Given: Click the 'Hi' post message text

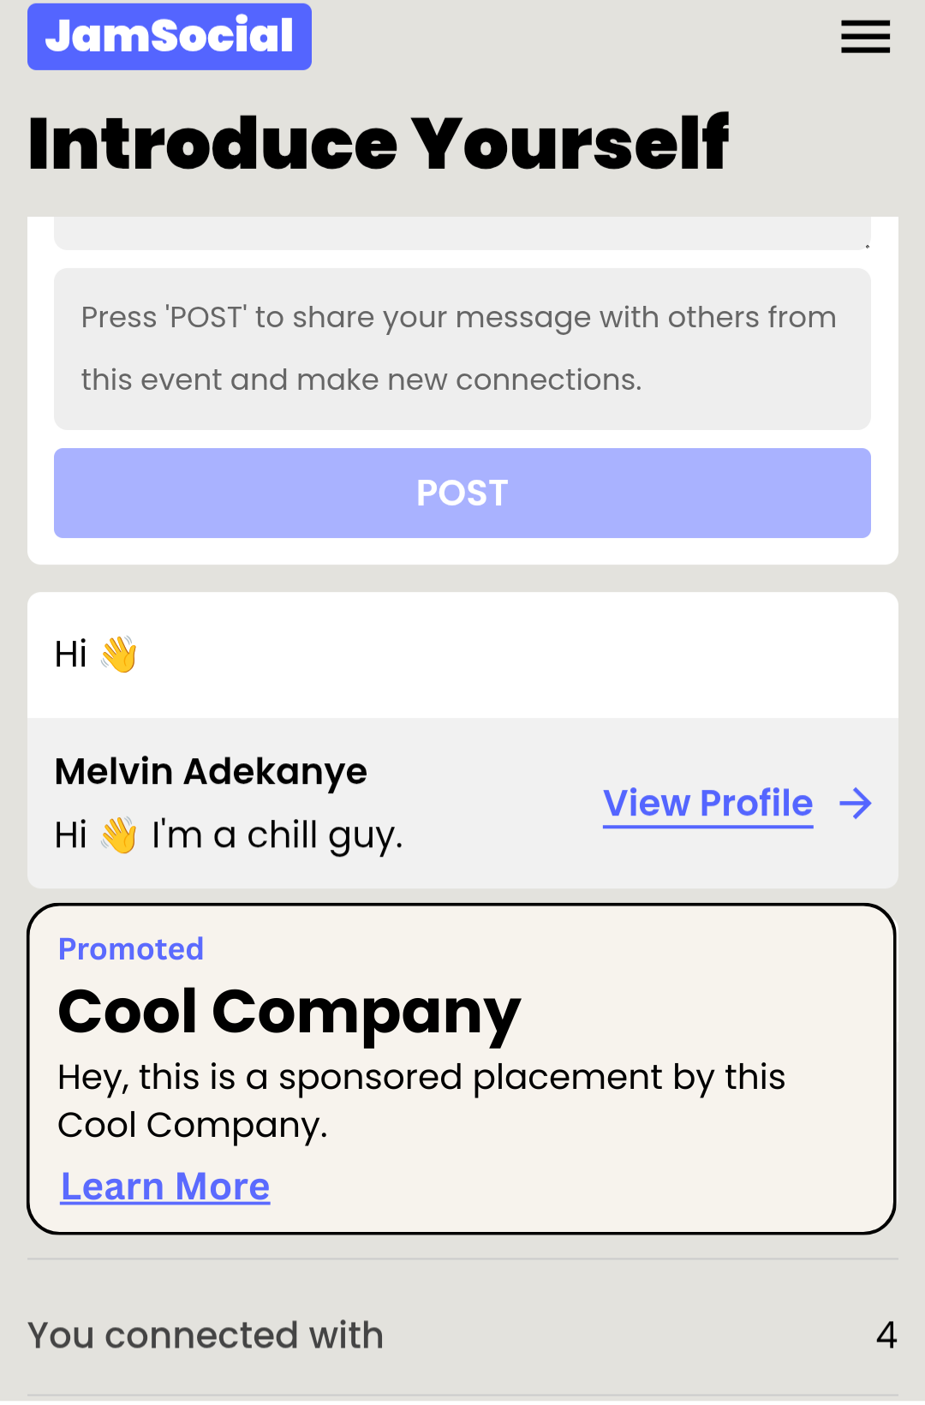Looking at the screenshot, I should tap(71, 655).
